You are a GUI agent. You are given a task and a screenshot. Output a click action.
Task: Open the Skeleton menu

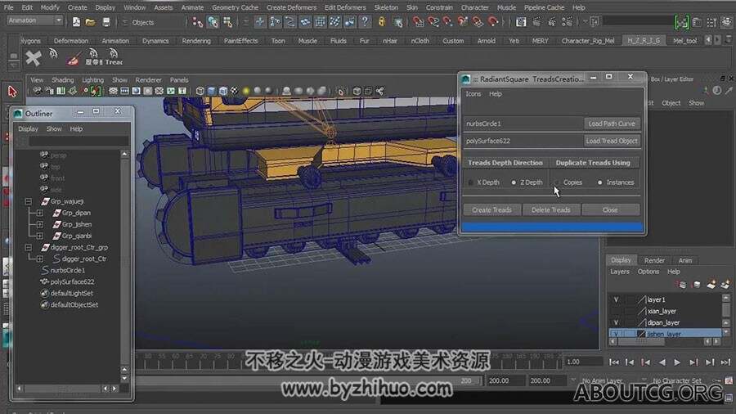pyautogui.click(x=386, y=7)
